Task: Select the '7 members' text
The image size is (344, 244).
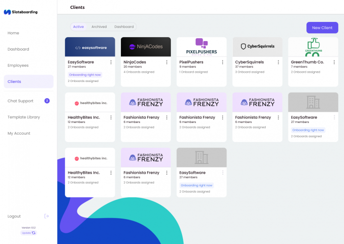Action: point(299,67)
